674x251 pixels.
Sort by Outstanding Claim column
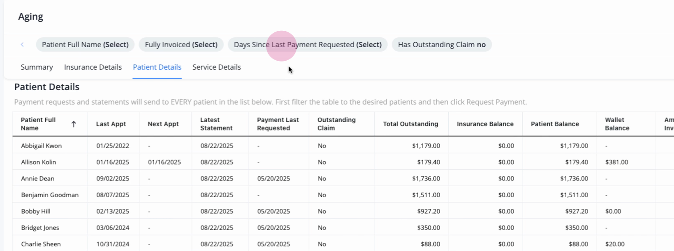[336, 124]
